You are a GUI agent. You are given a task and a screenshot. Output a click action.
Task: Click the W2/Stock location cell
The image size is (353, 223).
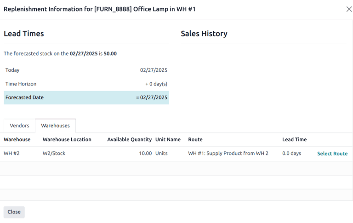pyautogui.click(x=54, y=153)
